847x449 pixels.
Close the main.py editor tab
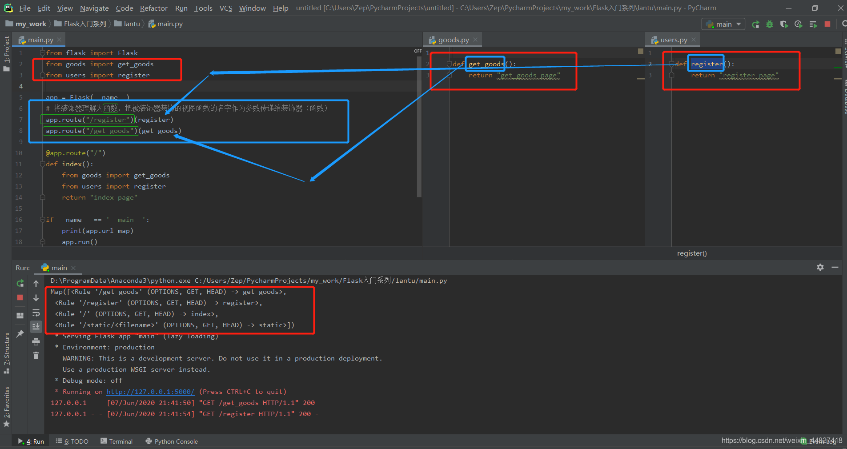59,40
